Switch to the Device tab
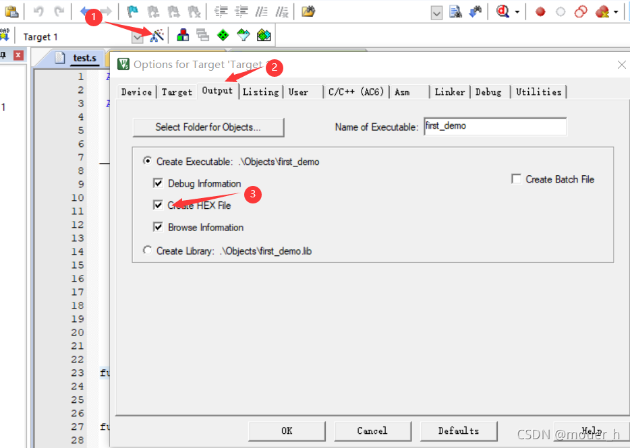This screenshot has width=630, height=448. tap(137, 92)
